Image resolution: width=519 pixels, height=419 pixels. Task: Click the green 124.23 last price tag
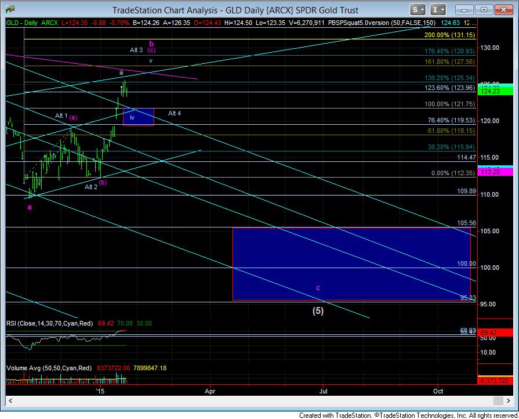495,91
